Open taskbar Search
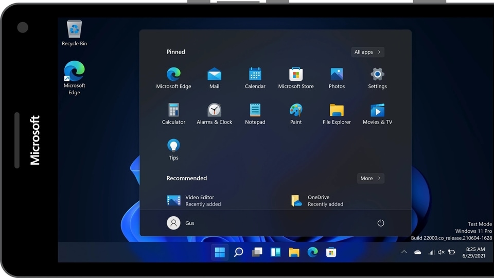This screenshot has width=494, height=278. (x=238, y=252)
